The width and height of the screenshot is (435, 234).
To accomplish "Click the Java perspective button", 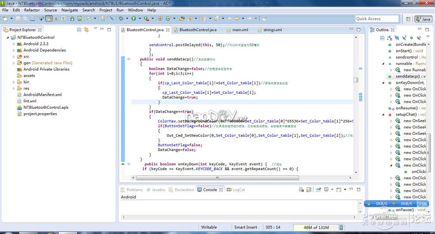I will (423, 19).
